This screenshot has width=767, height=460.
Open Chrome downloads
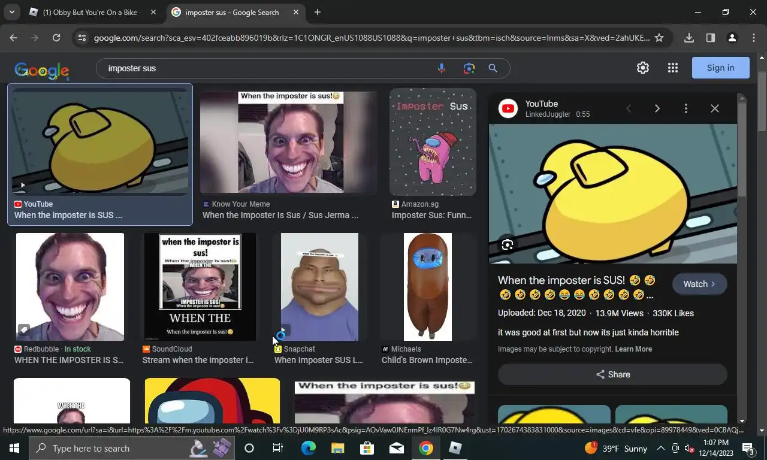point(689,38)
